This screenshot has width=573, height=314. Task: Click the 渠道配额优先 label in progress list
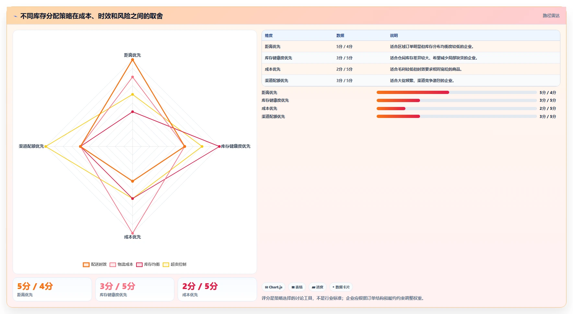point(273,117)
